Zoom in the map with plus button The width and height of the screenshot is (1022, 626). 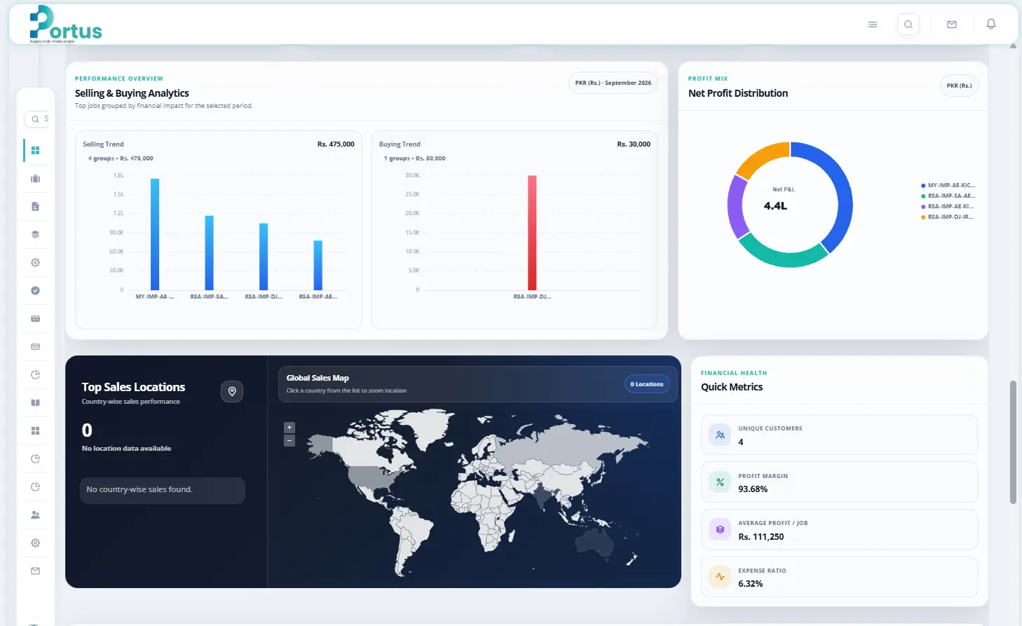pyautogui.click(x=289, y=428)
